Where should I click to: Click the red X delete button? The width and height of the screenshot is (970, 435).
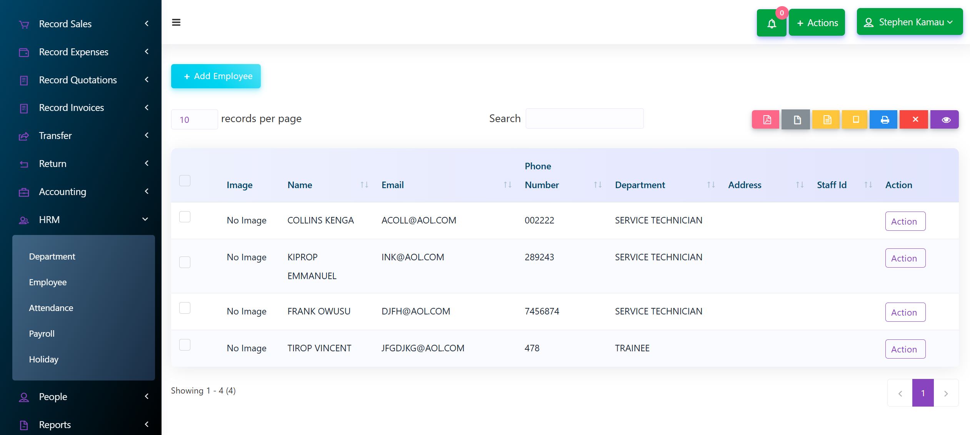click(914, 119)
